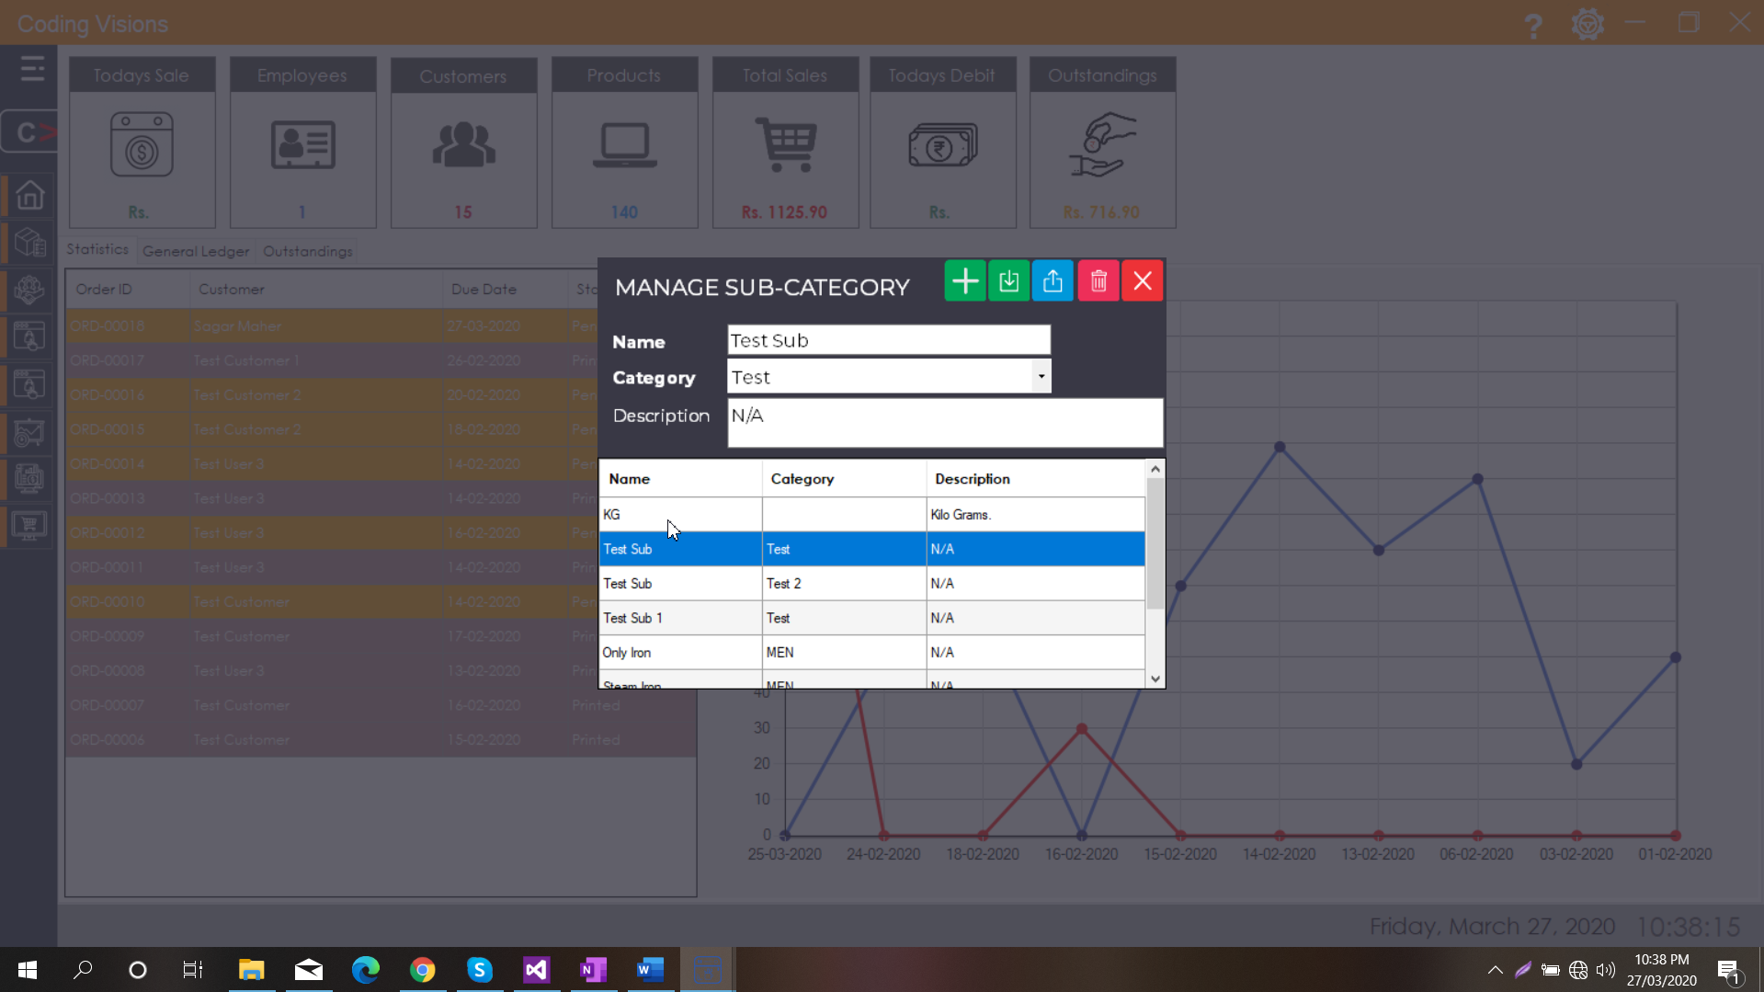Switch to the Outstandings tab
Image resolution: width=1764 pixels, height=992 pixels.
tap(308, 251)
